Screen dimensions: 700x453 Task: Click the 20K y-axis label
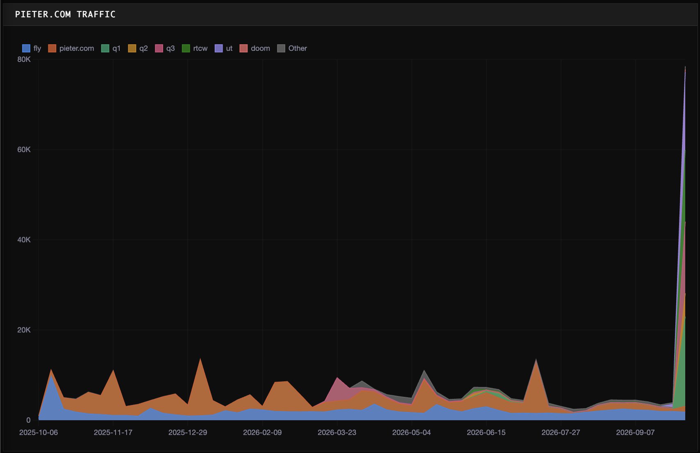click(x=24, y=330)
